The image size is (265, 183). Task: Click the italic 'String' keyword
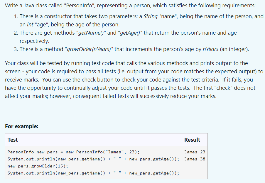click(151, 16)
